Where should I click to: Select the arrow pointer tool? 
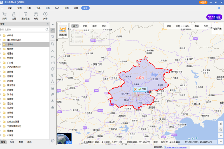[53, 37]
